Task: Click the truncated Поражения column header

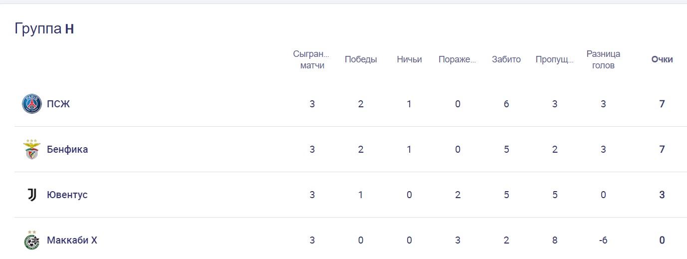Action: click(457, 59)
